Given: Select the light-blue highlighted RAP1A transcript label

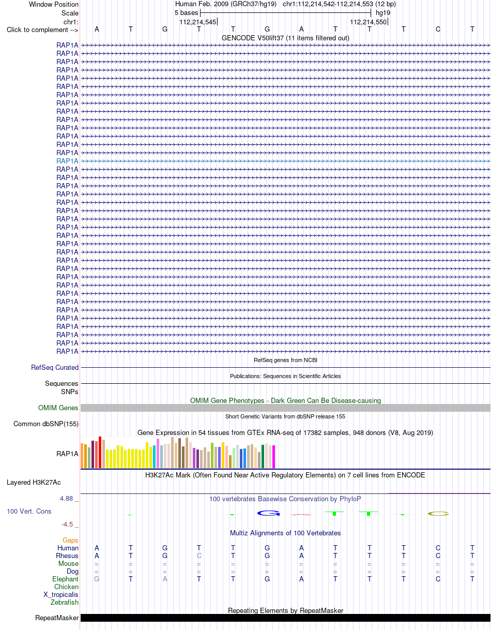Looking at the screenshot, I should pos(67,161).
